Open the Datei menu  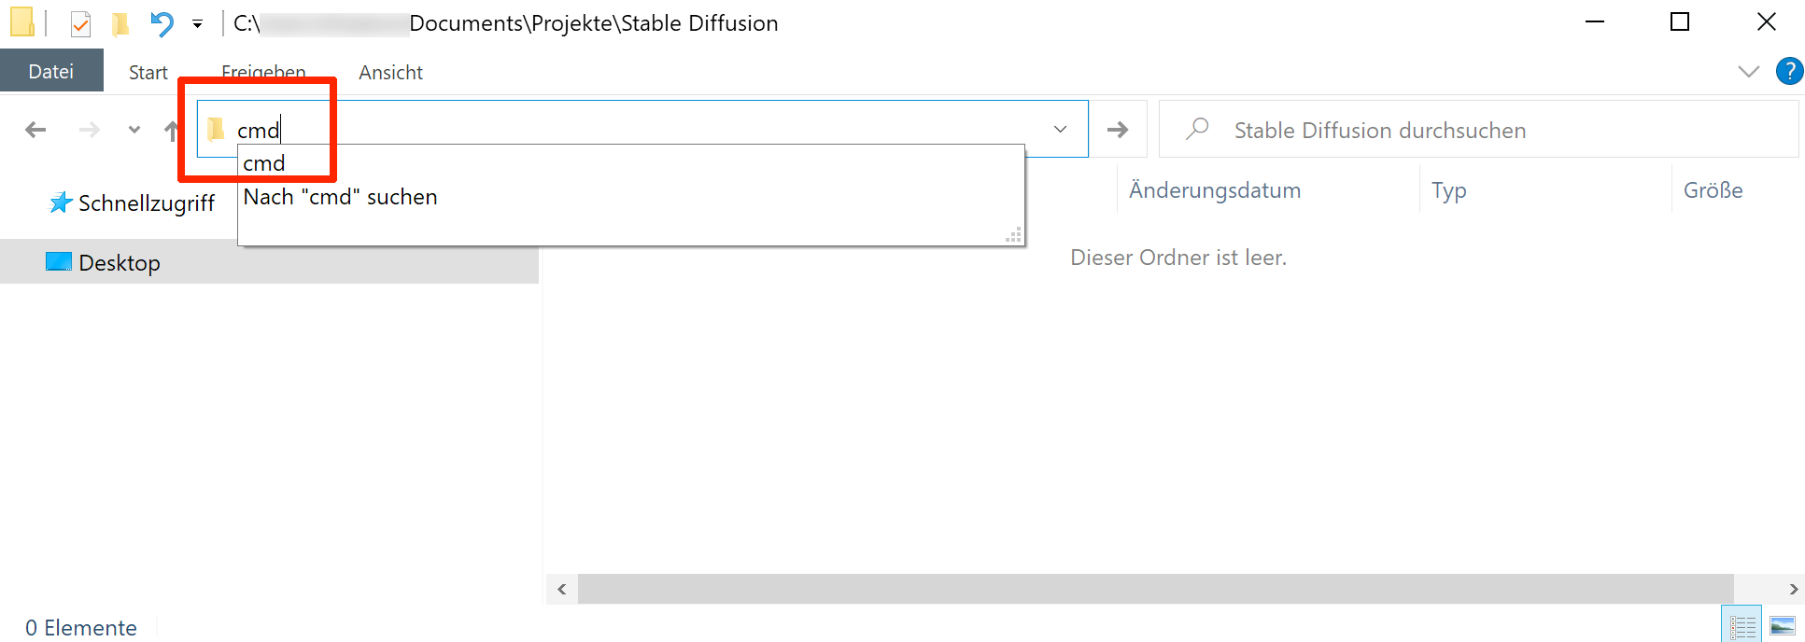(x=51, y=72)
